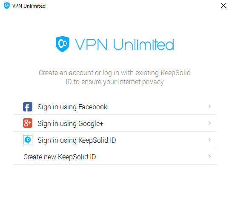Open the chevron arrow beside Create new KeepSolid ID

pos(209,156)
